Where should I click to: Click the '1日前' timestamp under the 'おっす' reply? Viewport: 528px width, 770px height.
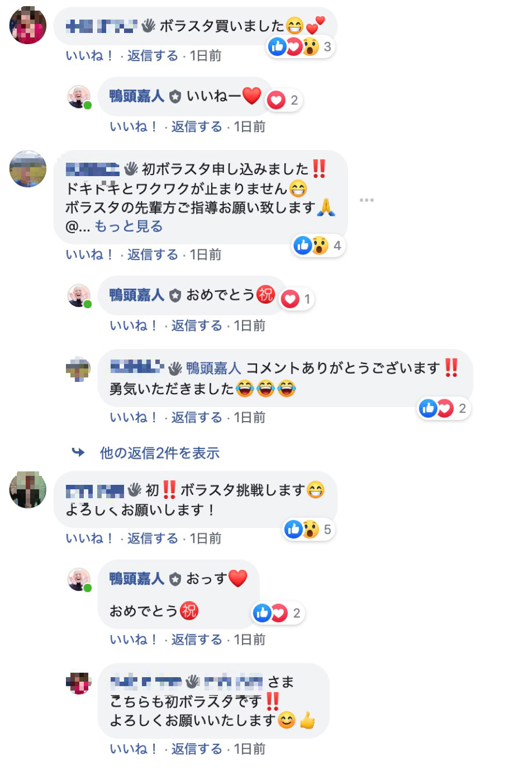[249, 640]
